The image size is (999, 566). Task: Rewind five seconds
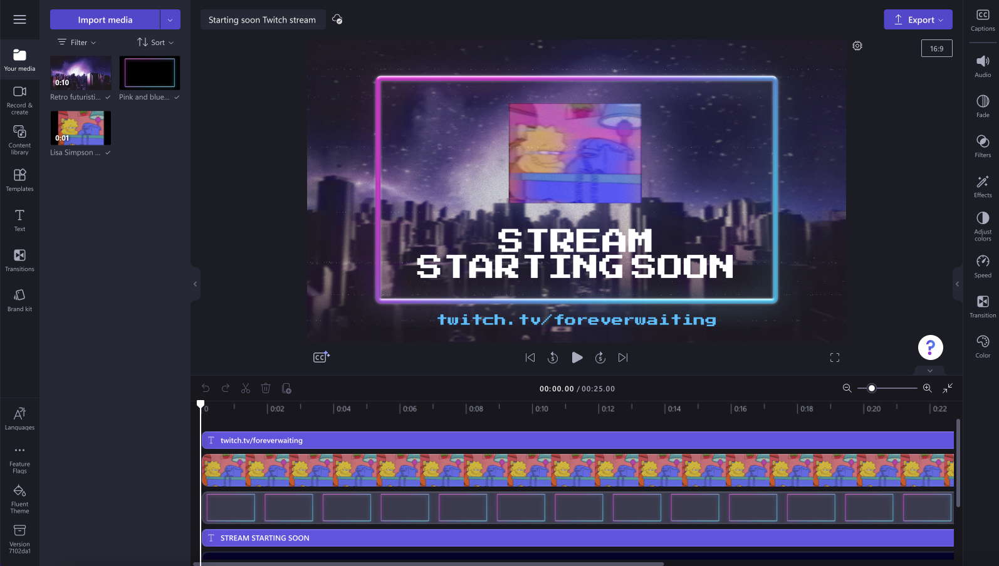tap(553, 358)
